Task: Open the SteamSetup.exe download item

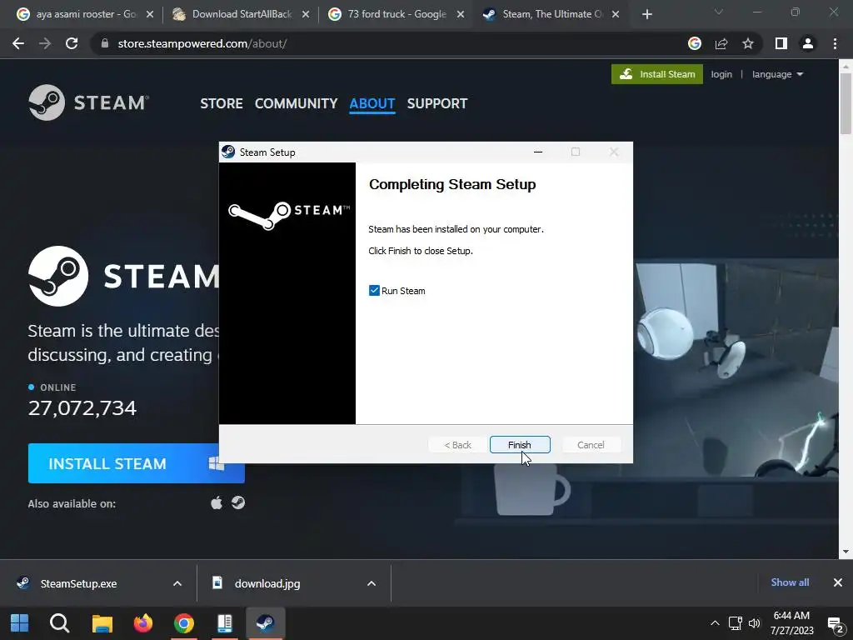Action: point(79,583)
